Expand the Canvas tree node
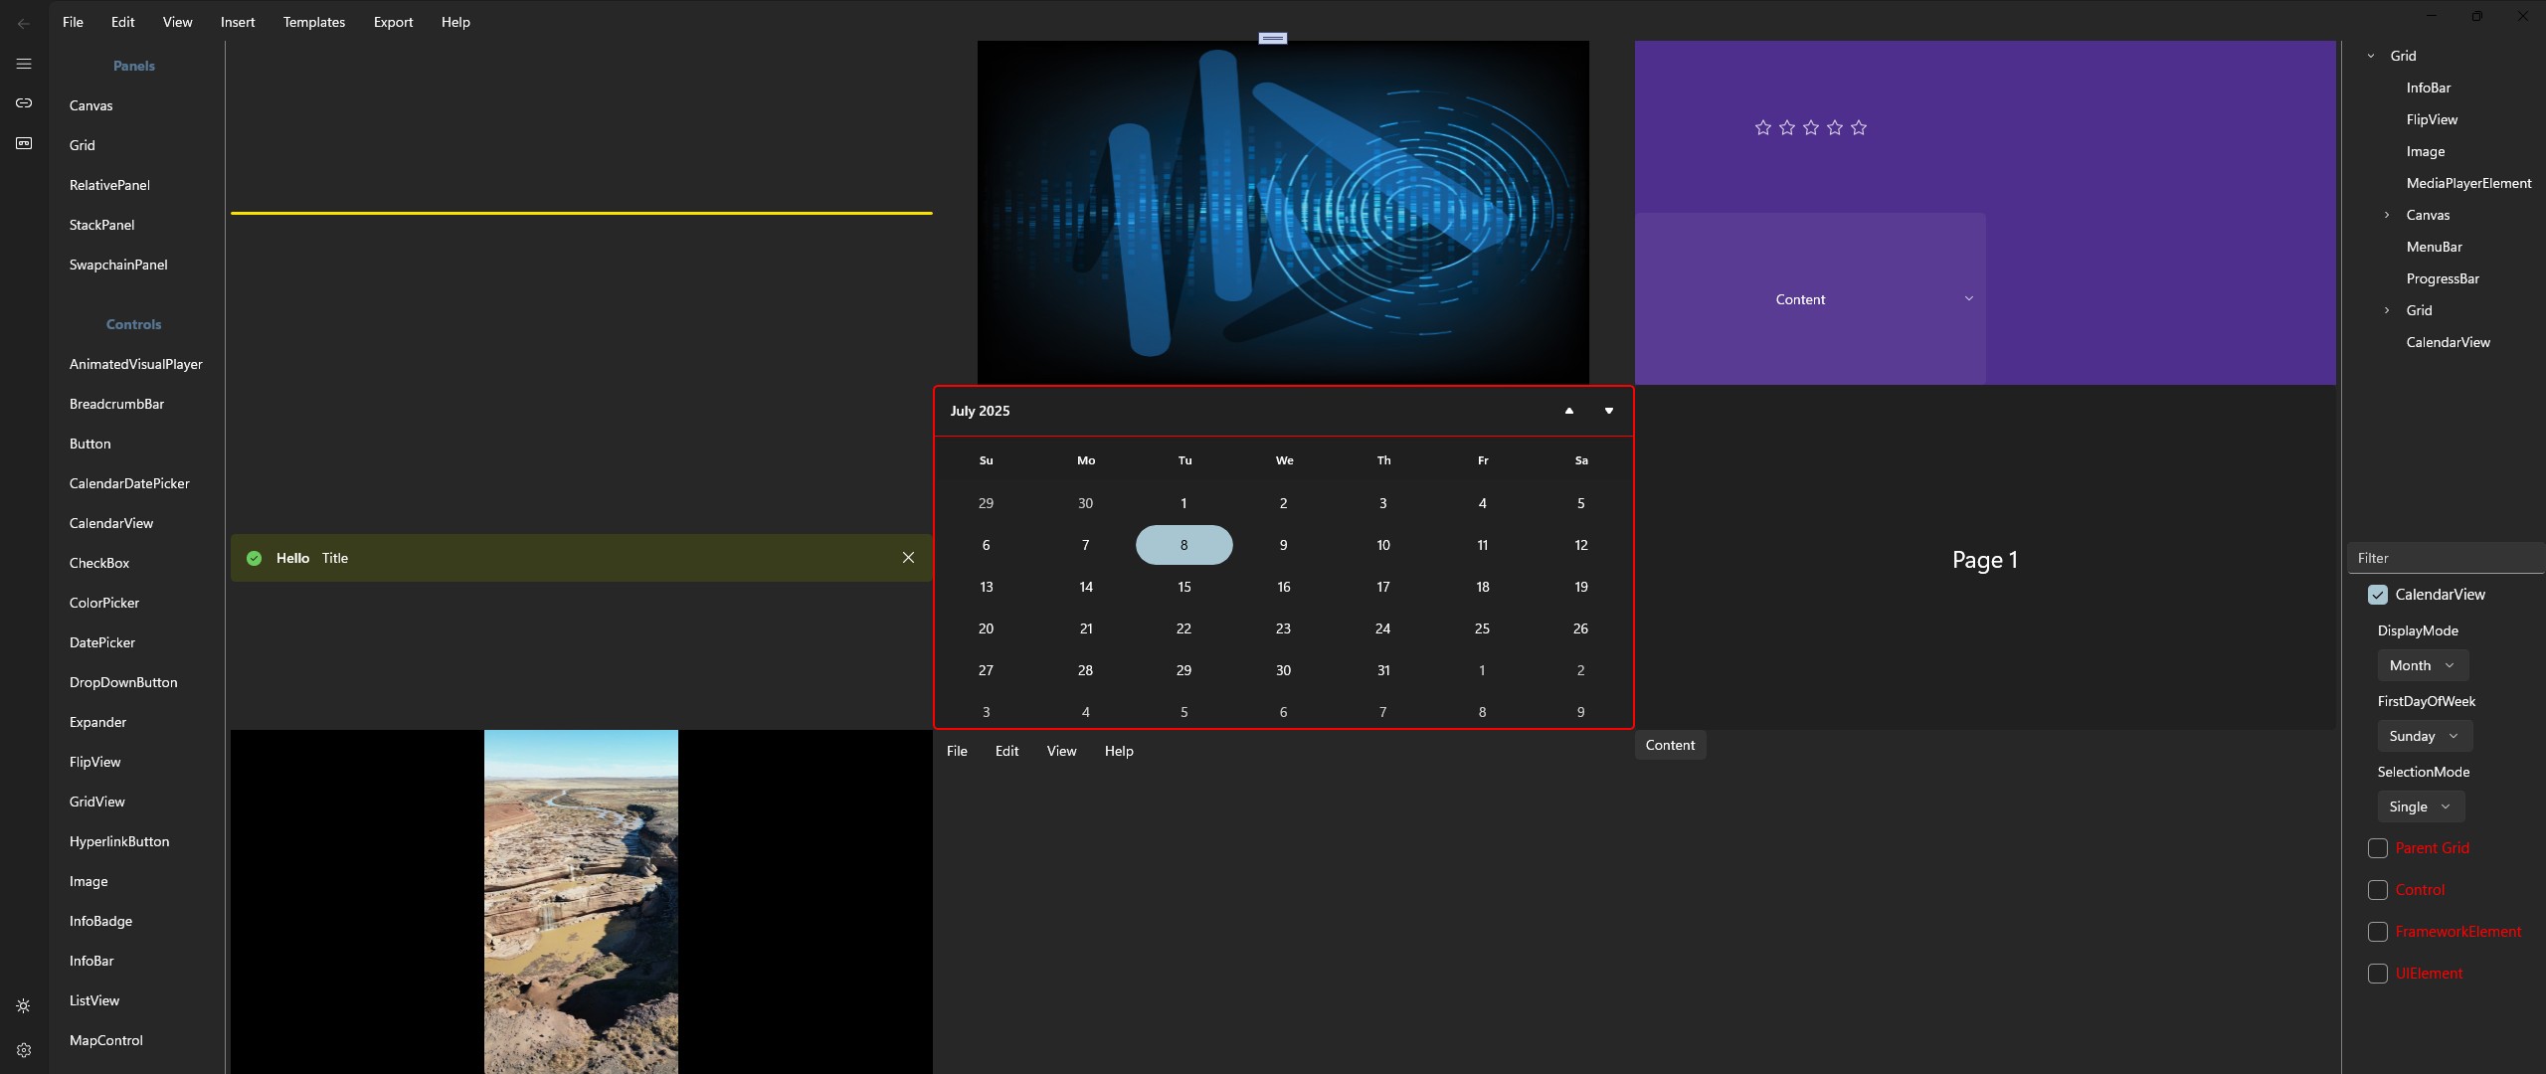This screenshot has height=1074, width=2546. (x=2387, y=215)
